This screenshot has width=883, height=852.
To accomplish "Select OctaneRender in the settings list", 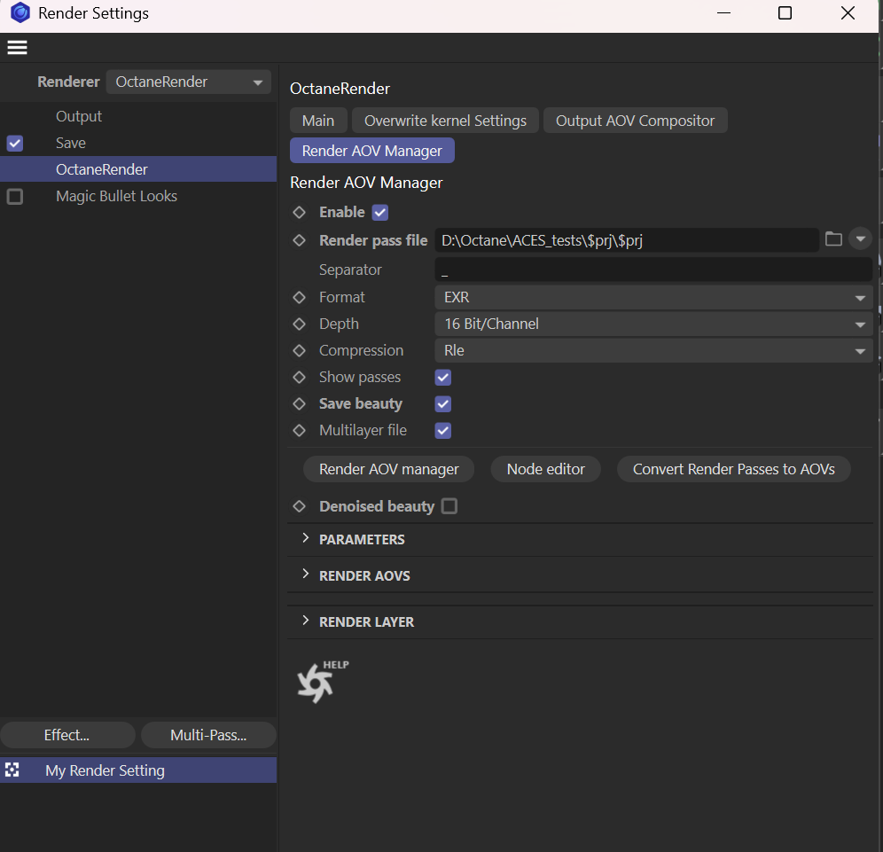I will [138, 169].
